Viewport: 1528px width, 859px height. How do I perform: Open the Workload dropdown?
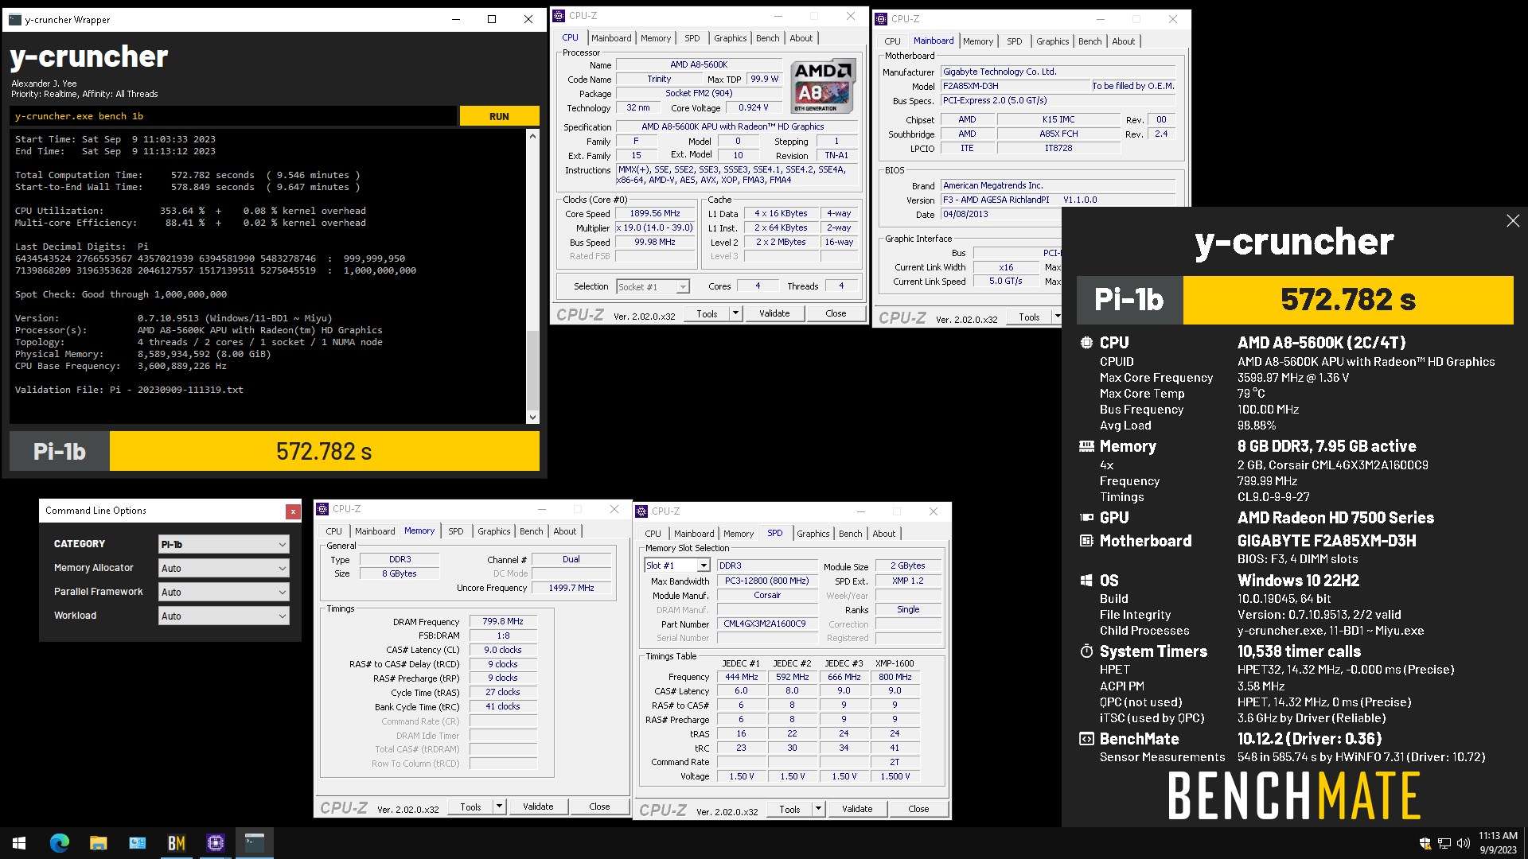(x=224, y=616)
